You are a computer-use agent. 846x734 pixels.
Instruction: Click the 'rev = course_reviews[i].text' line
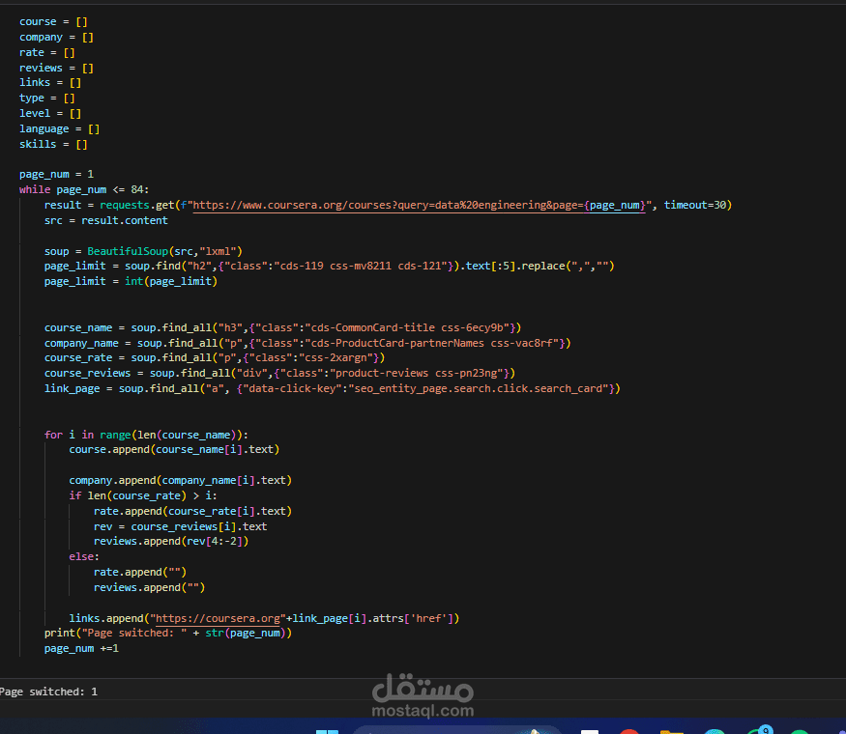[x=180, y=526]
